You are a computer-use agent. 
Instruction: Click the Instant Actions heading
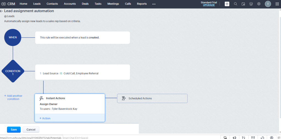point(55,98)
